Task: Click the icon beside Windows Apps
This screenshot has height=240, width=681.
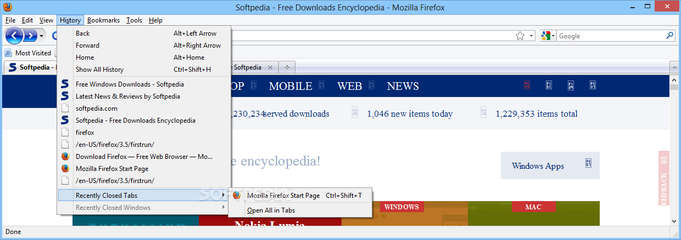Action: [x=588, y=164]
